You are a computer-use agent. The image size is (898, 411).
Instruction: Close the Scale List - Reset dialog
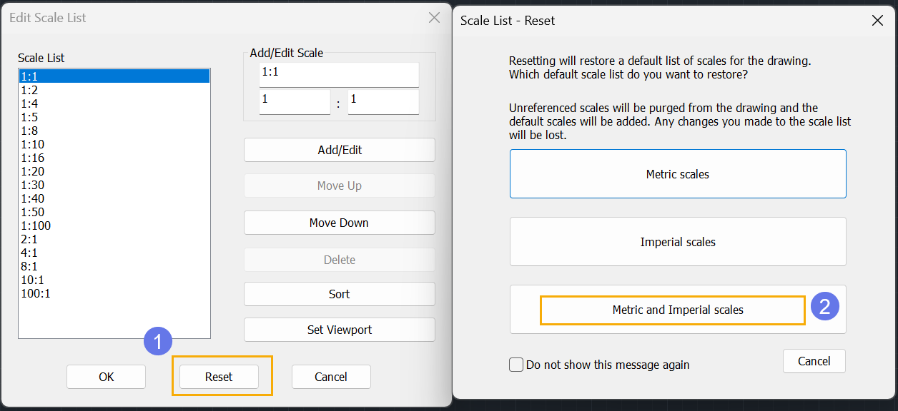(x=877, y=21)
